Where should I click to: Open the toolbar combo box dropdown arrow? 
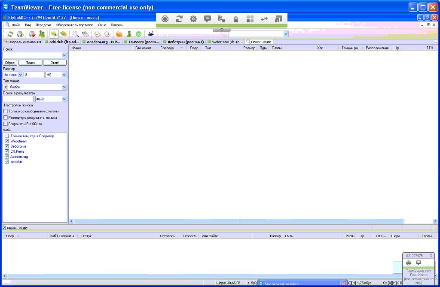tap(286, 34)
